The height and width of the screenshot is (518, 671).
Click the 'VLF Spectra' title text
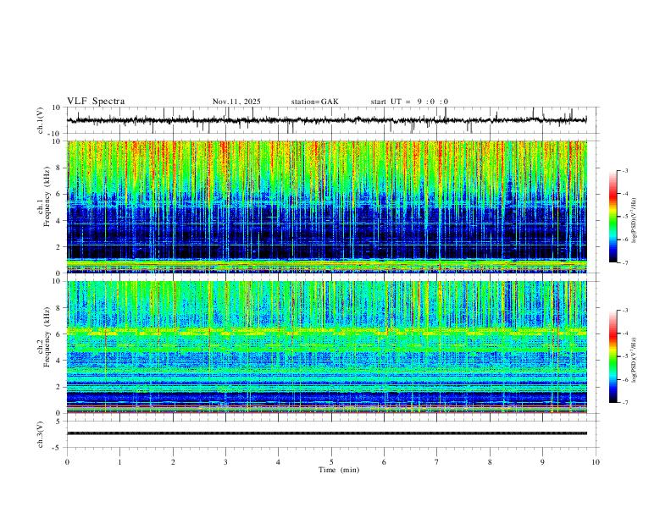point(96,102)
